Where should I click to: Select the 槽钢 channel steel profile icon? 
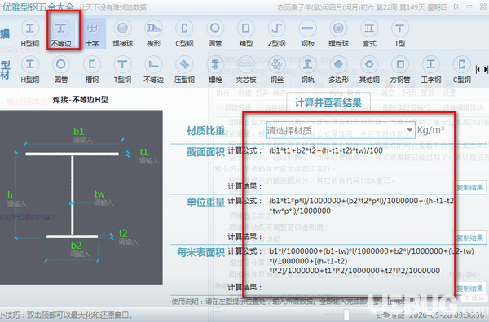pos(91,70)
